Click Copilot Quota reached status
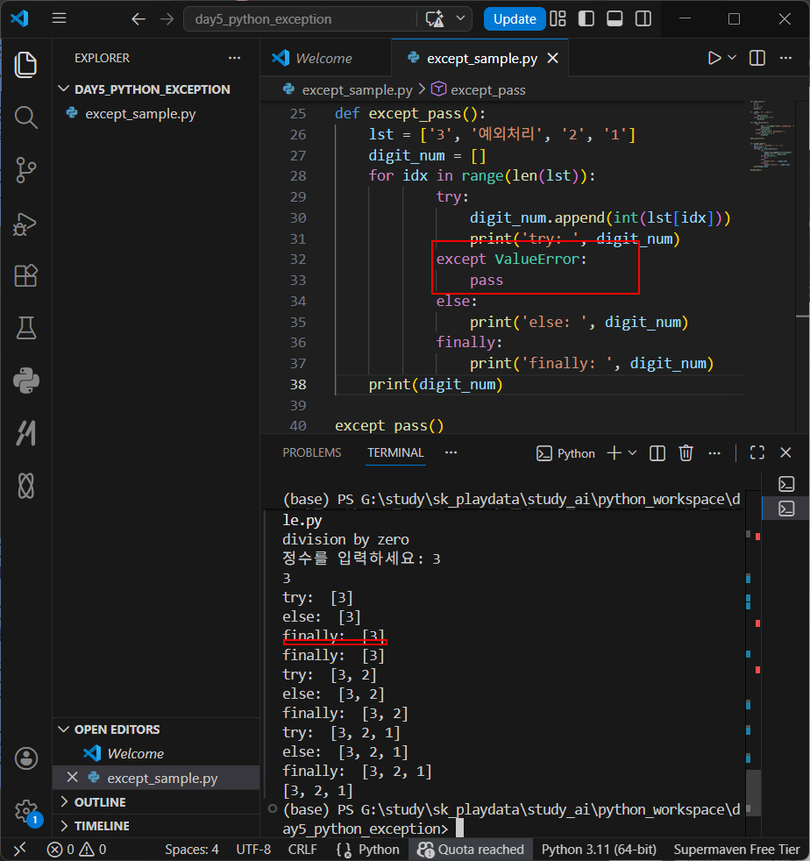The height and width of the screenshot is (861, 810). (x=470, y=850)
